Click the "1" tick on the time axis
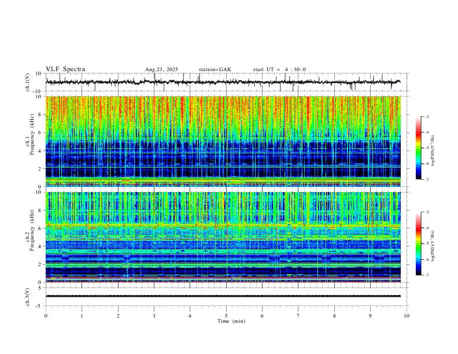 click(82, 316)
